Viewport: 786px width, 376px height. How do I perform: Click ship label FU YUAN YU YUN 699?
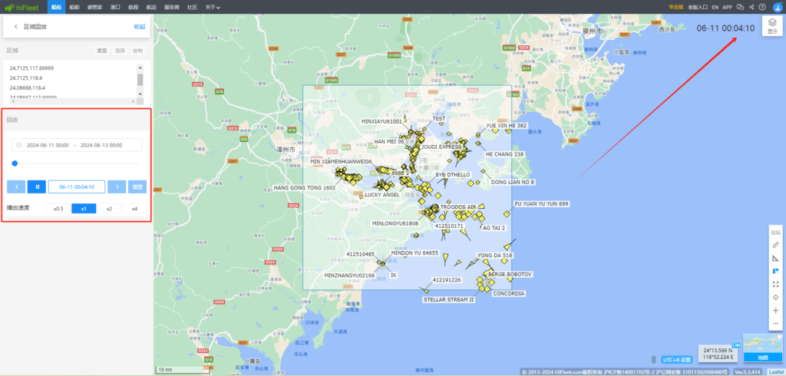[x=541, y=204]
